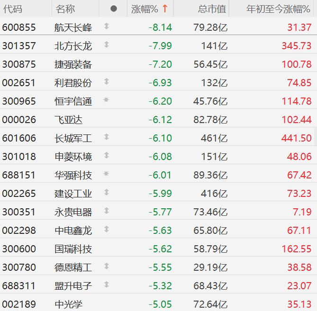Click 441.50 year-to-date value for 长城军工
Screen dimensions: 317x311
(296, 138)
